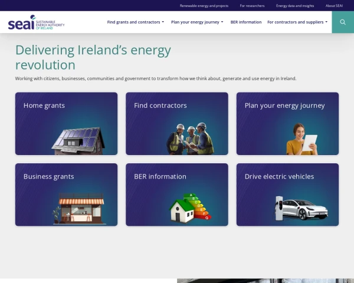354x283 pixels.
Task: Click the woman with tablet image
Action: 302,139
